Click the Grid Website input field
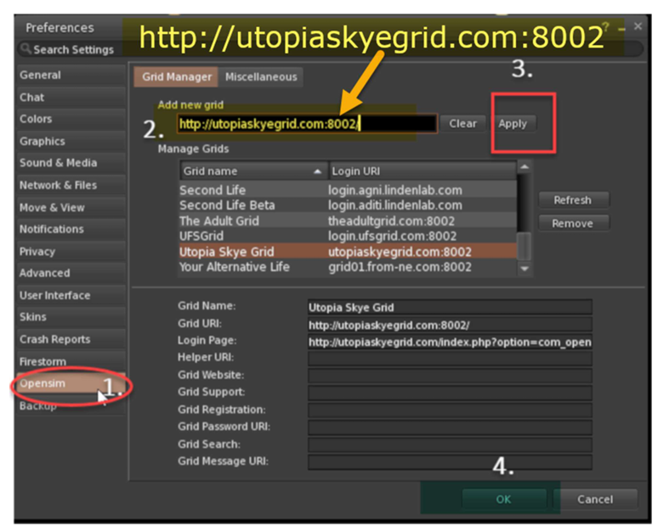658x526 pixels. (450, 376)
